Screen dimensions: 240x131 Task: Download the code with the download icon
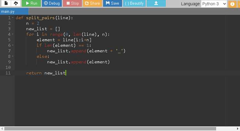pos(156,3)
